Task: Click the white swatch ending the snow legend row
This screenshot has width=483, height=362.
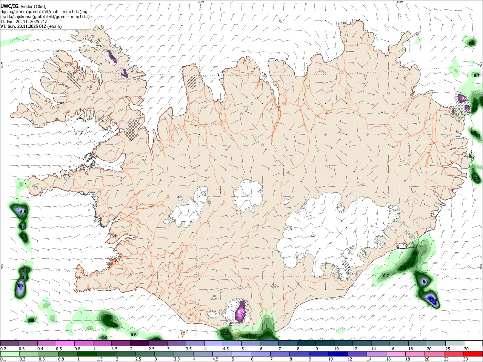Action: pyautogui.click(x=473, y=344)
